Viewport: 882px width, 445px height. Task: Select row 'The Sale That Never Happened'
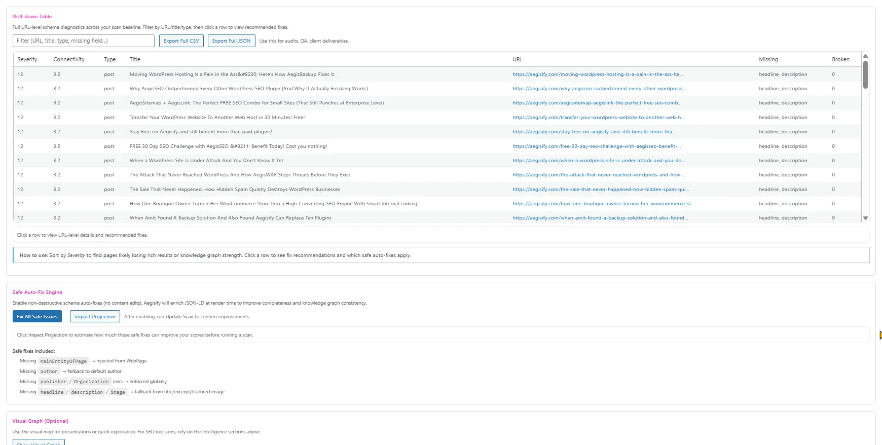[x=437, y=189]
